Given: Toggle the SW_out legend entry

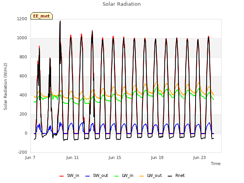Looking at the screenshot, I should click(x=96, y=175).
